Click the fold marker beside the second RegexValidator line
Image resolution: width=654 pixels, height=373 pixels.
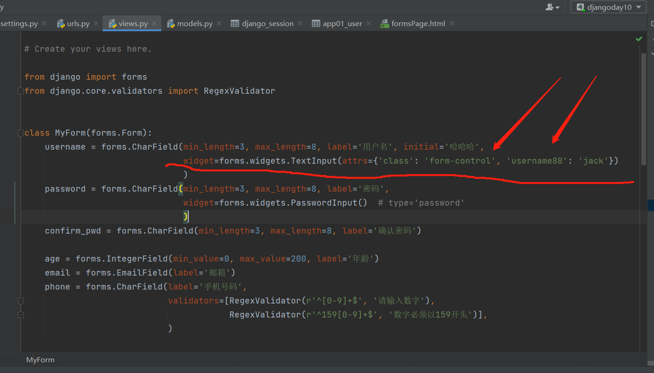[x=21, y=315]
